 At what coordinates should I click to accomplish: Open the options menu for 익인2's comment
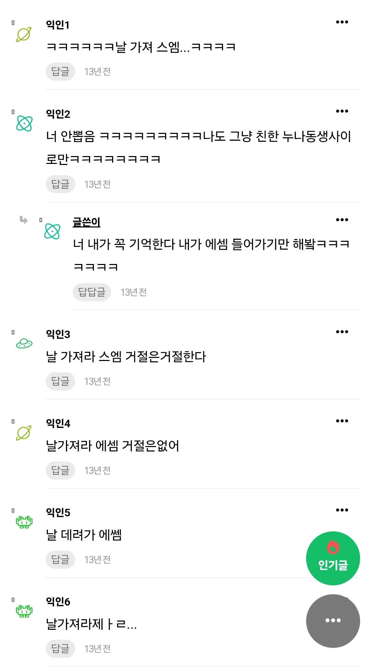[342, 111]
